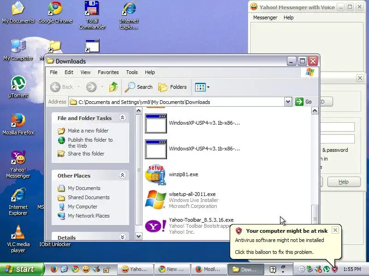Launch Chrome from Quick Launch bar
This screenshot has height=276, width=369.
(75, 269)
